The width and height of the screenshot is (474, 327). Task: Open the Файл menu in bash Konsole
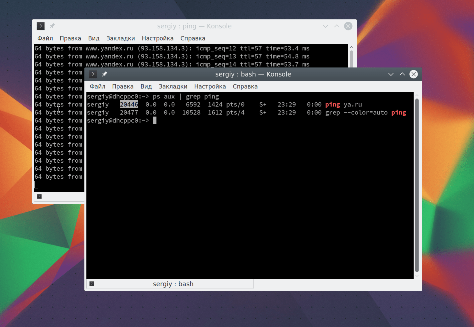[97, 87]
